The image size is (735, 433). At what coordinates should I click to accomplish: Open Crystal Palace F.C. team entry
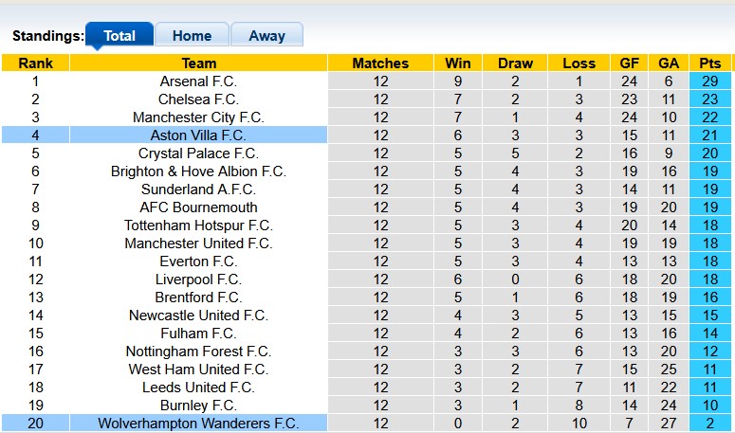click(199, 153)
